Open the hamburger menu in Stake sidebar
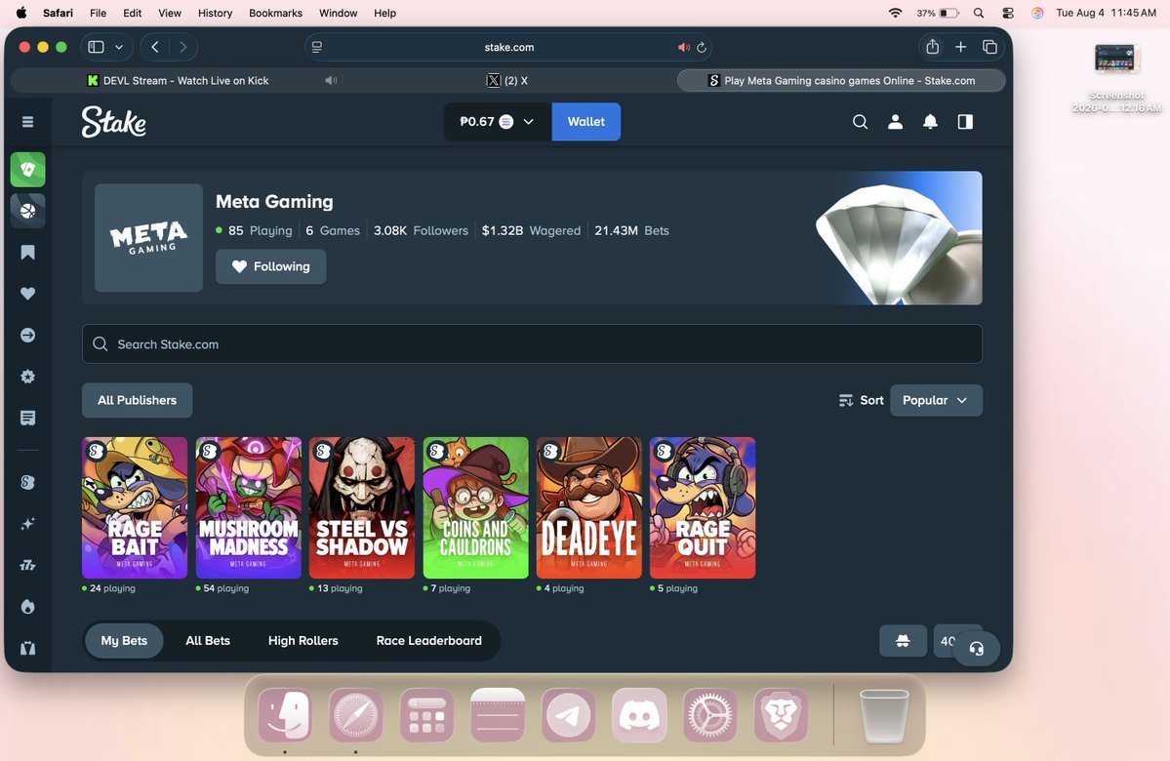Image resolution: width=1170 pixels, height=761 pixels. point(27,122)
